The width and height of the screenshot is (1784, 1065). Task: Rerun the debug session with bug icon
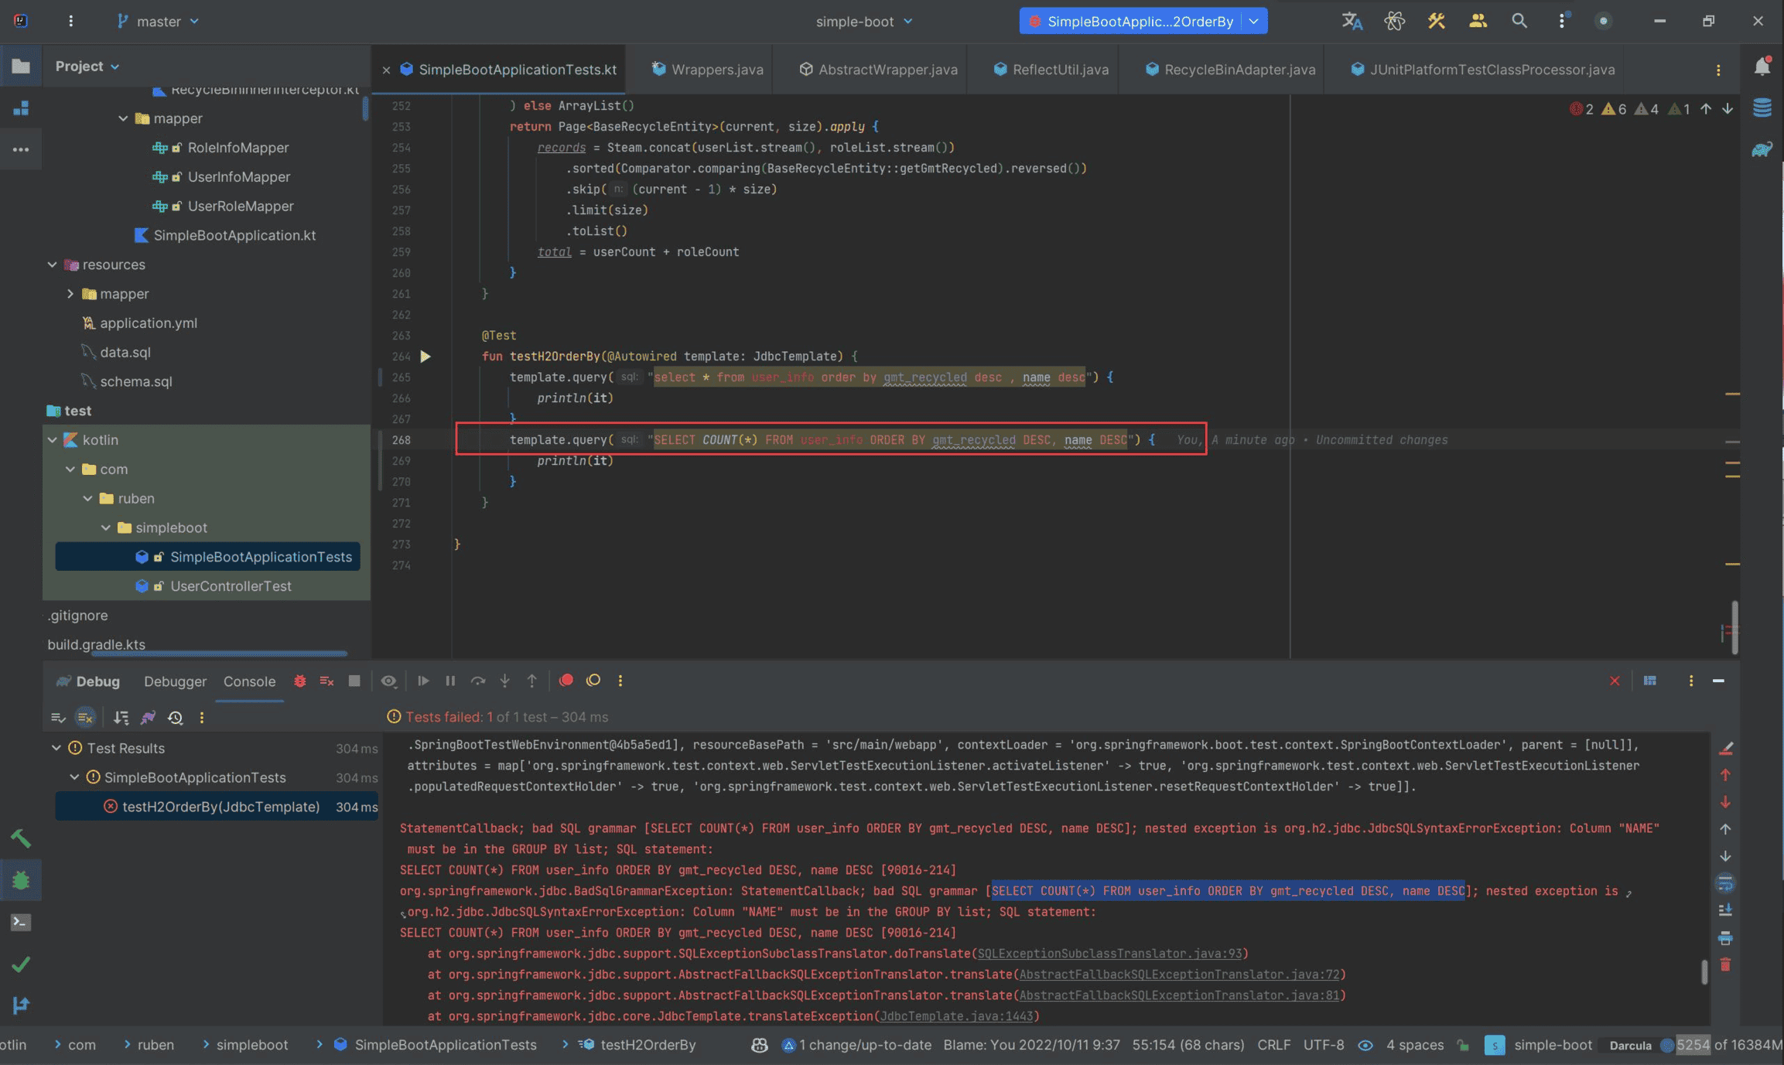click(300, 681)
